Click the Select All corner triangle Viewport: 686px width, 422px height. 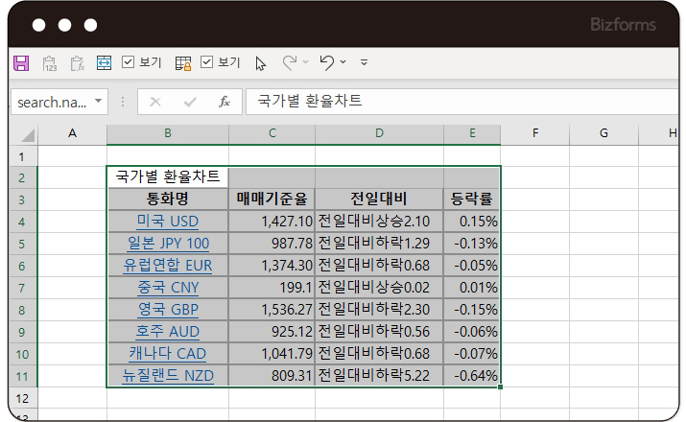pyautogui.click(x=26, y=134)
